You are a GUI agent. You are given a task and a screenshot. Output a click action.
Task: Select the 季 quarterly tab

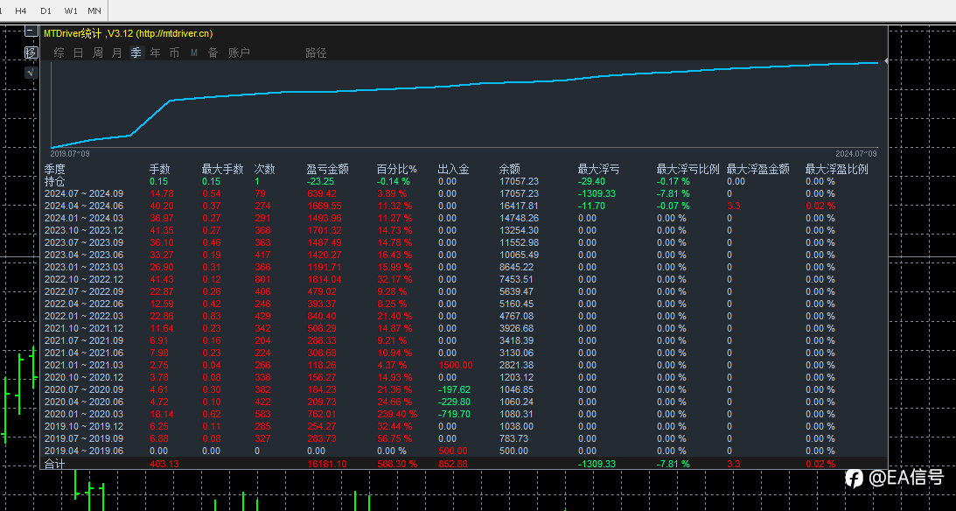coord(136,53)
